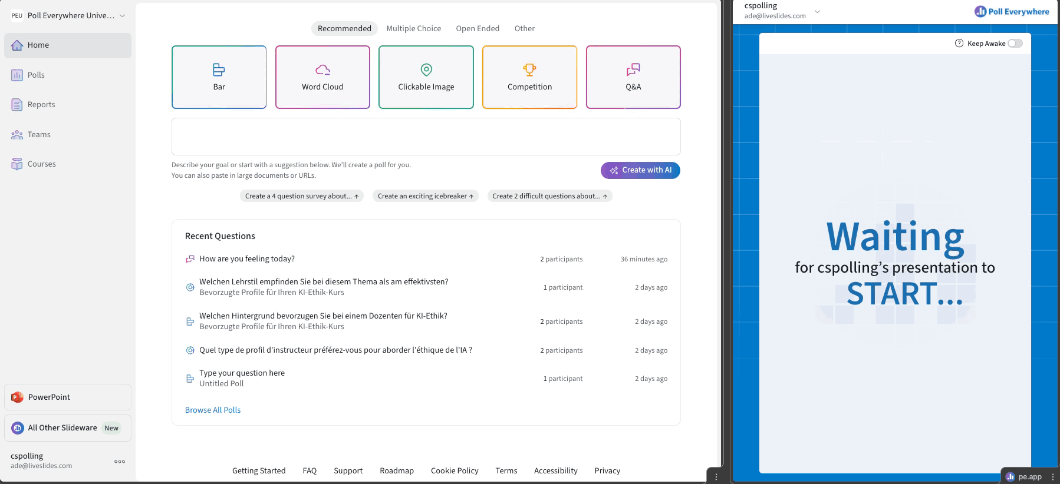Select the Competition trophy card
The width and height of the screenshot is (1060, 484).
529,77
